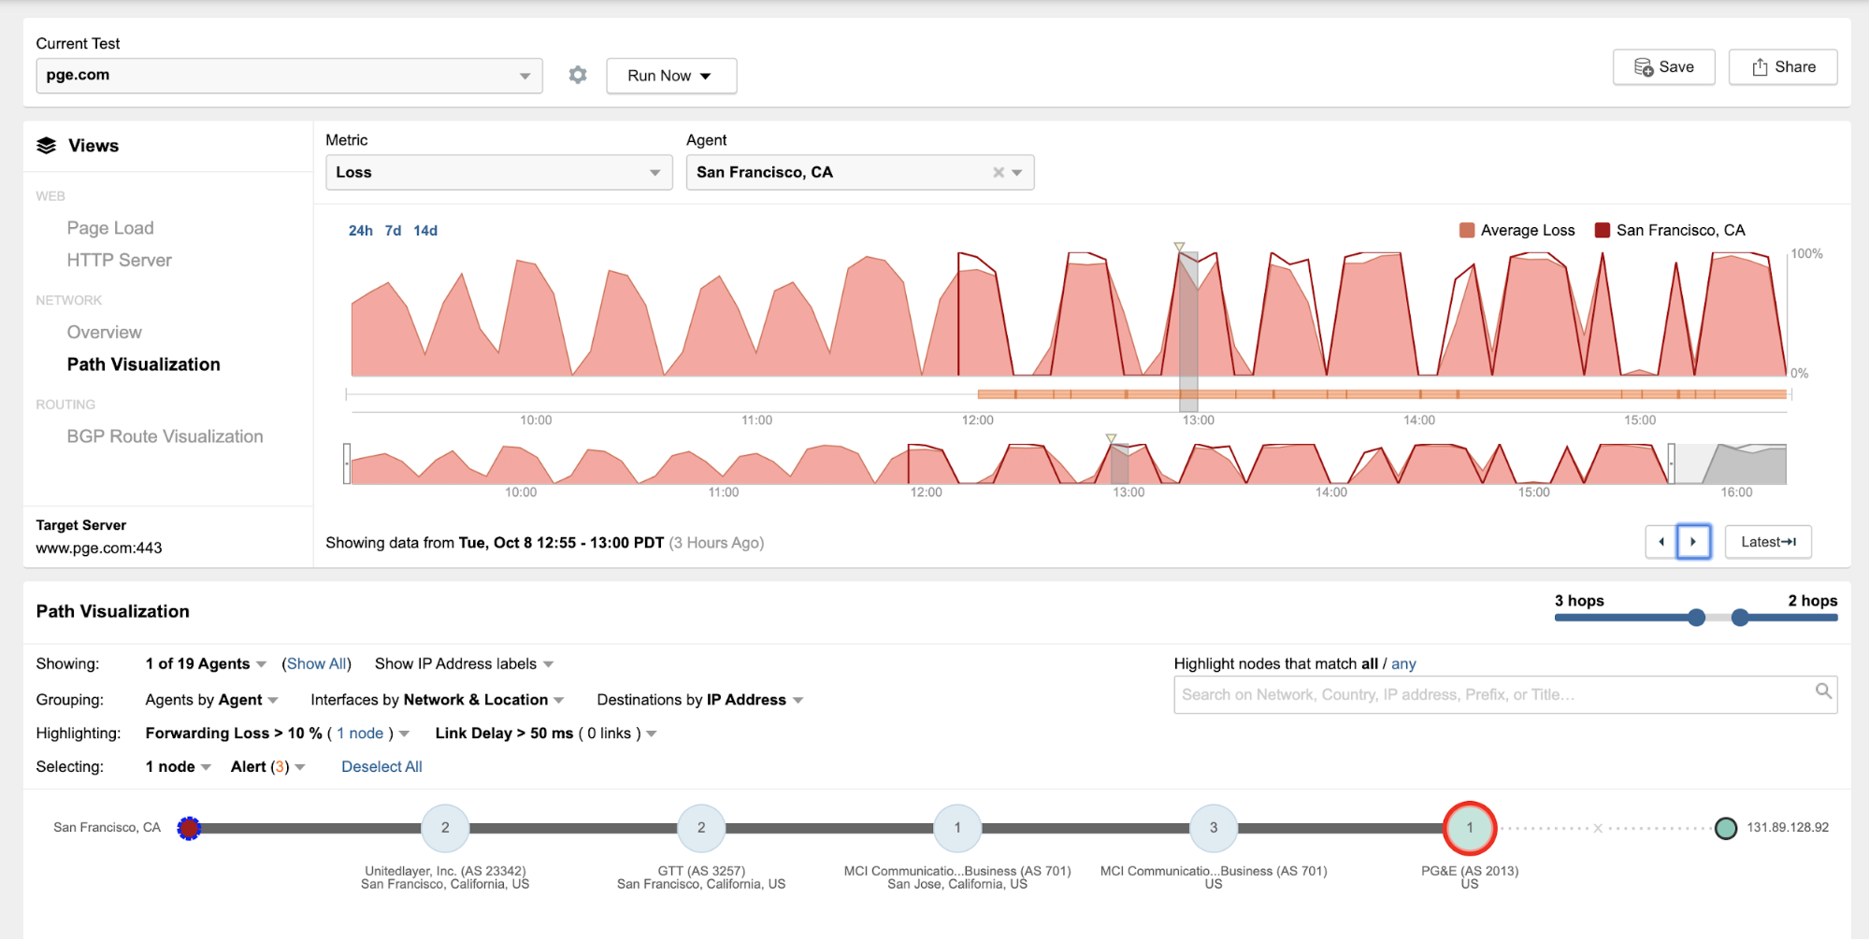Click the Deselect All link
The image size is (1869, 940).
[381, 767]
